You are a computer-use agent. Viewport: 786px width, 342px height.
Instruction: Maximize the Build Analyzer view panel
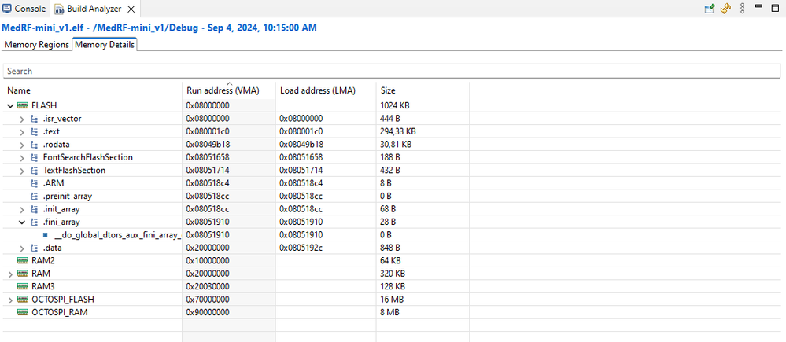(776, 9)
